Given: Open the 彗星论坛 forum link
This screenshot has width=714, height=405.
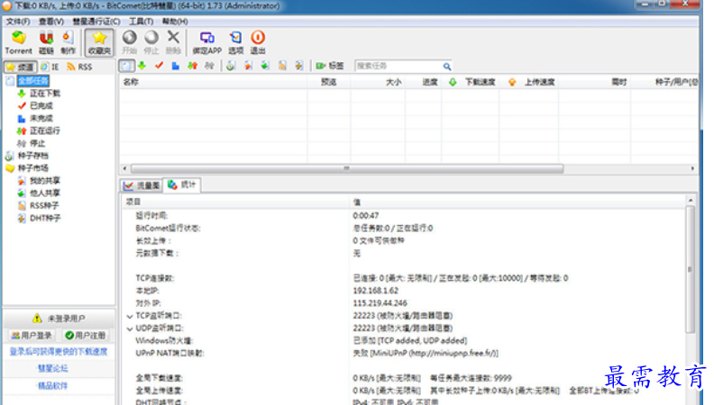Looking at the screenshot, I should 53,369.
